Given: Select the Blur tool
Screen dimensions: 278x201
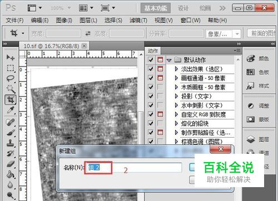Looking at the screenshot, I should point(10,185).
